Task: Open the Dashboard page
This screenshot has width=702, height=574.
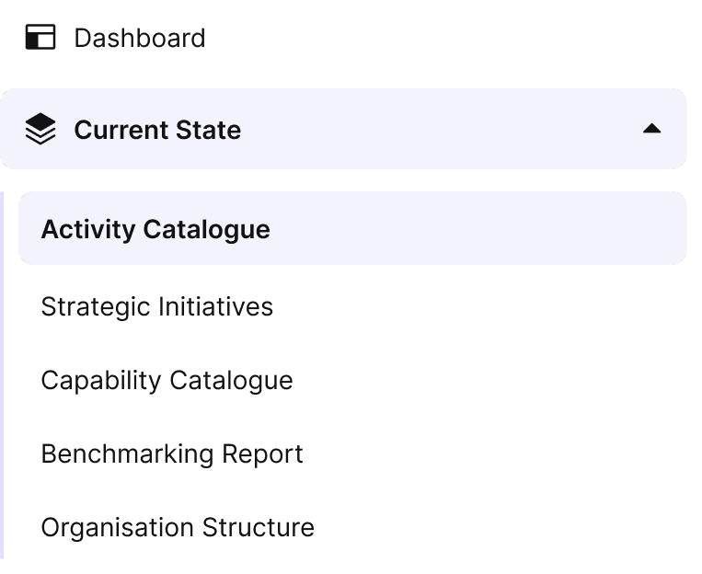Action: (139, 38)
